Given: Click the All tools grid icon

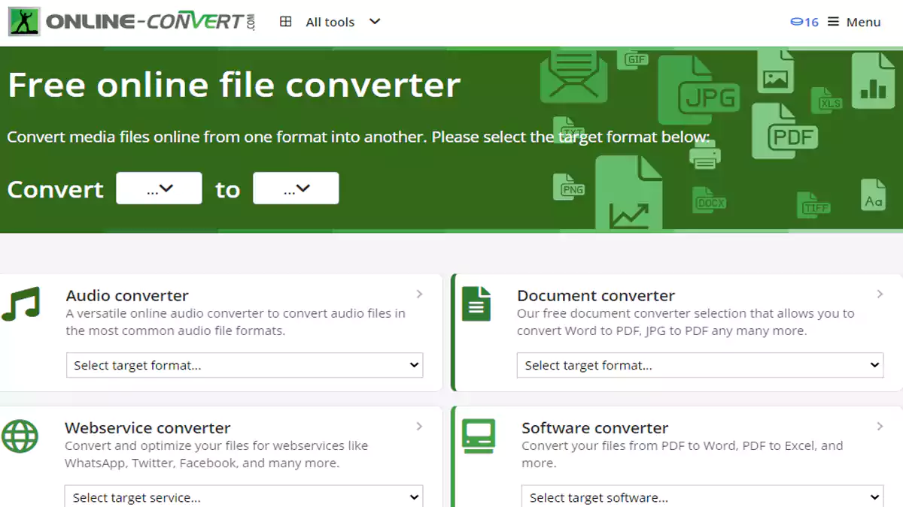Looking at the screenshot, I should tap(285, 22).
